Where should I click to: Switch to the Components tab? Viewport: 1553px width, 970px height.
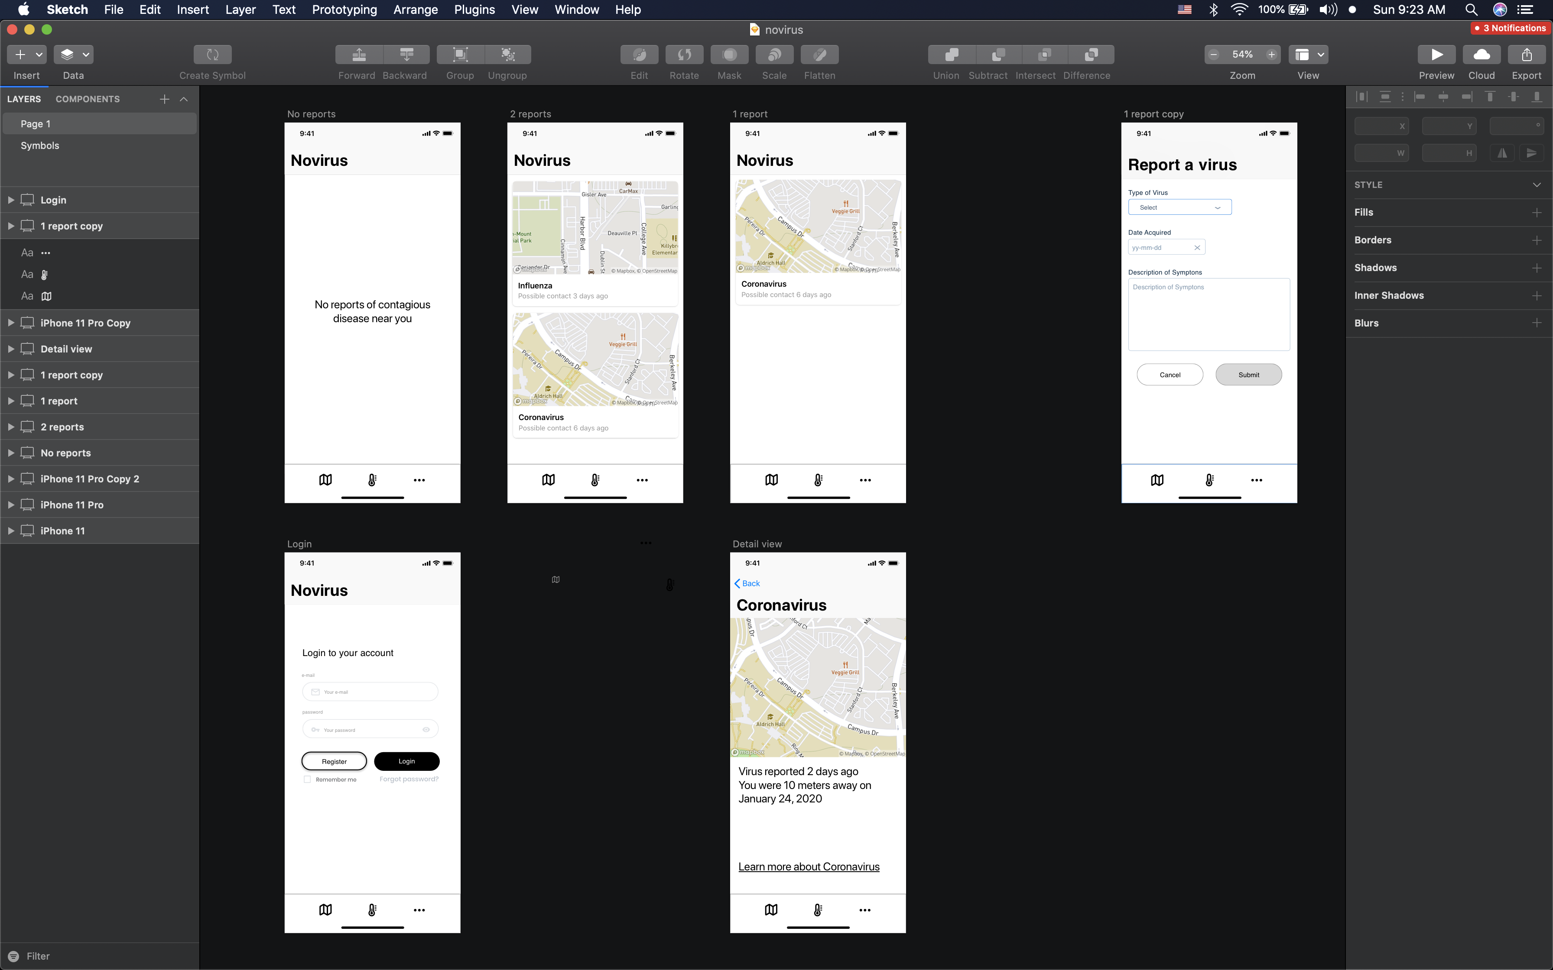pyautogui.click(x=87, y=99)
